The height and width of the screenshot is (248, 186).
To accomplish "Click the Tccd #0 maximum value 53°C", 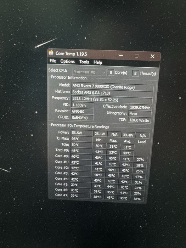I will tap(113, 152).
